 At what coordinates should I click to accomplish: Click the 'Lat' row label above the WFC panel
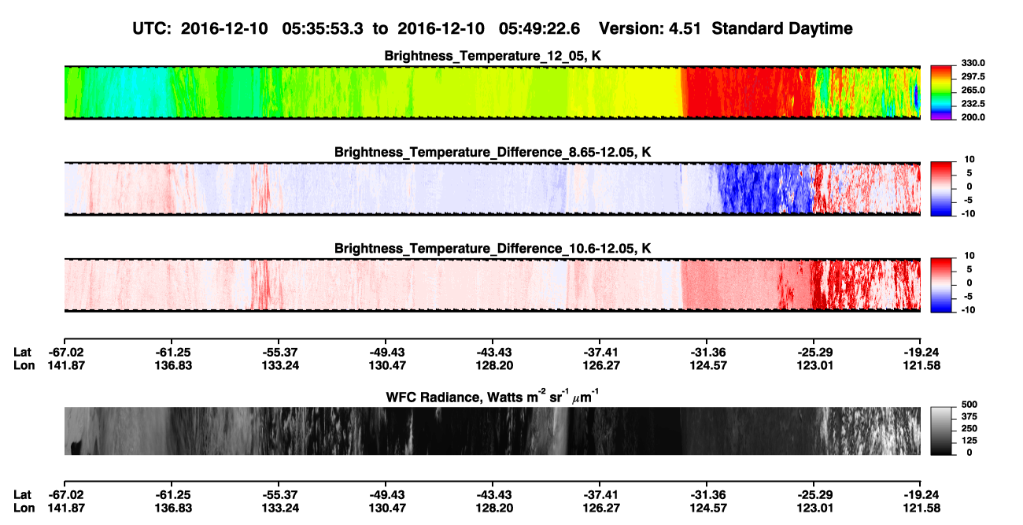coord(23,353)
